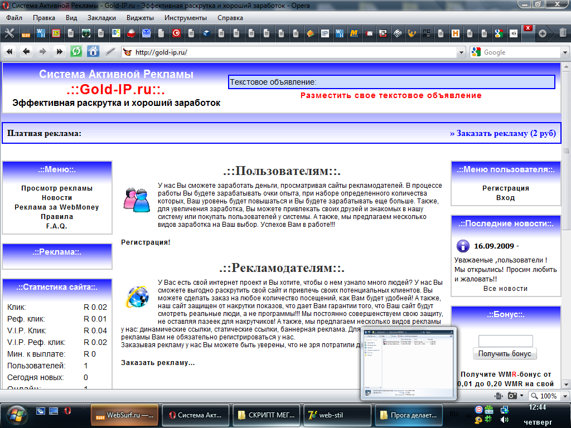The height and width of the screenshot is (428, 571).
Task: Switch to the WebSurf.ru taskbar button
Action: click(124, 415)
